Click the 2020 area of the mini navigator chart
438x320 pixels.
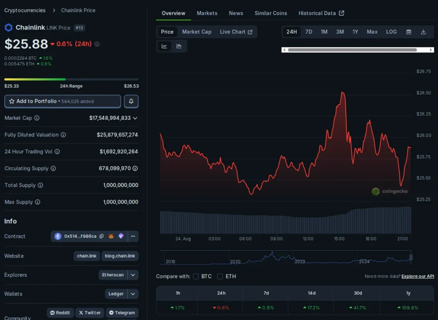(x=235, y=261)
